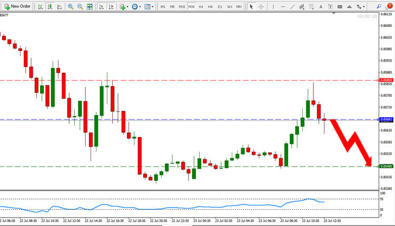Image resolution: width=395 pixels, height=226 pixels.
Task: Select the D1 timeframe
Action: (x=220, y=7)
